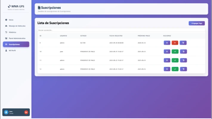Go to Inicio in the sidebar
Viewport: 212px width, 119px height.
pos(11,20)
